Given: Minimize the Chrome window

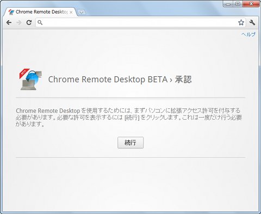Looking at the screenshot, I should 228,4.
